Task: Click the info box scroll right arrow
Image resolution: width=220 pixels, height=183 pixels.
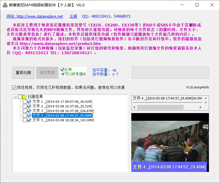Action: pyautogui.click(x=200, y=107)
